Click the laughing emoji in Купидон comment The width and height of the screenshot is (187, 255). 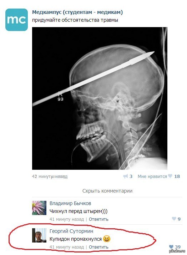click(x=107, y=239)
